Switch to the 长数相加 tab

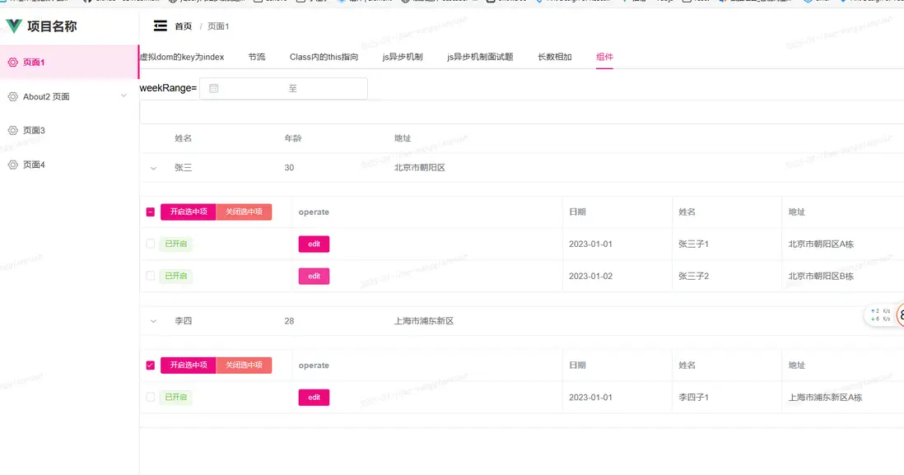tap(555, 57)
